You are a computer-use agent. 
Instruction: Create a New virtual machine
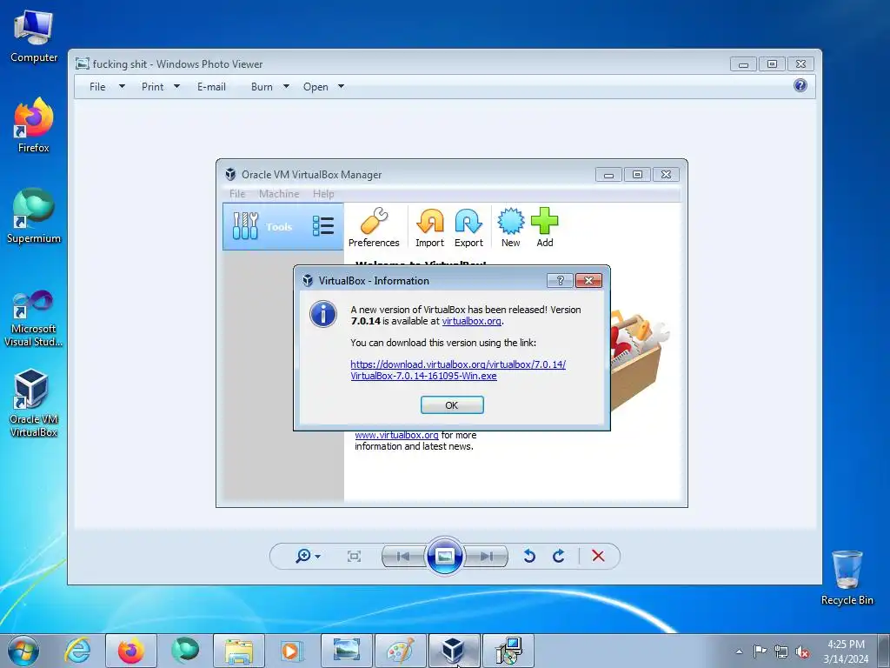[x=510, y=228]
